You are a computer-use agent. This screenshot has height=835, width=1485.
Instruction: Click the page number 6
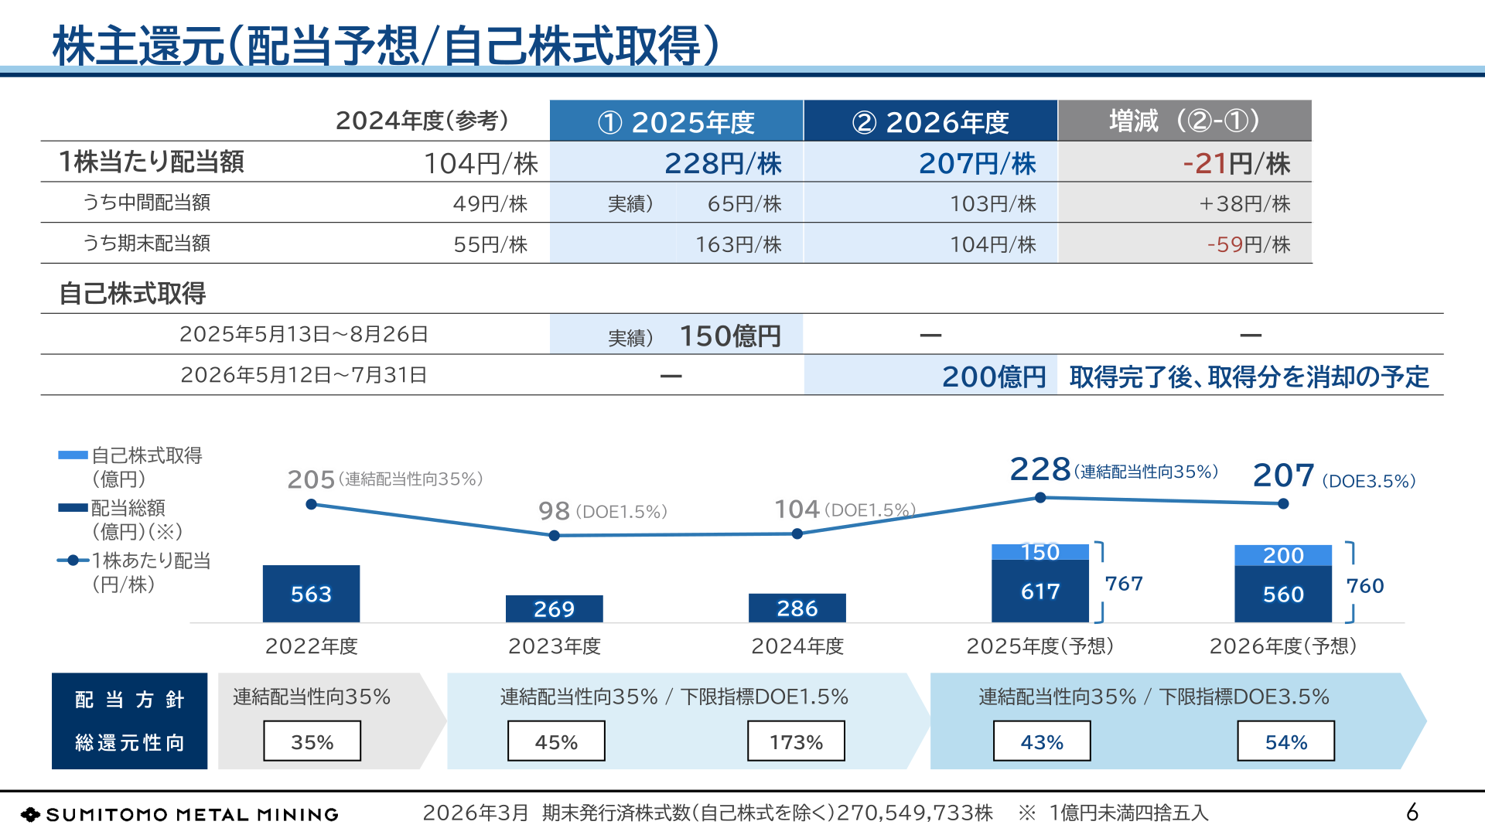click(x=1412, y=812)
